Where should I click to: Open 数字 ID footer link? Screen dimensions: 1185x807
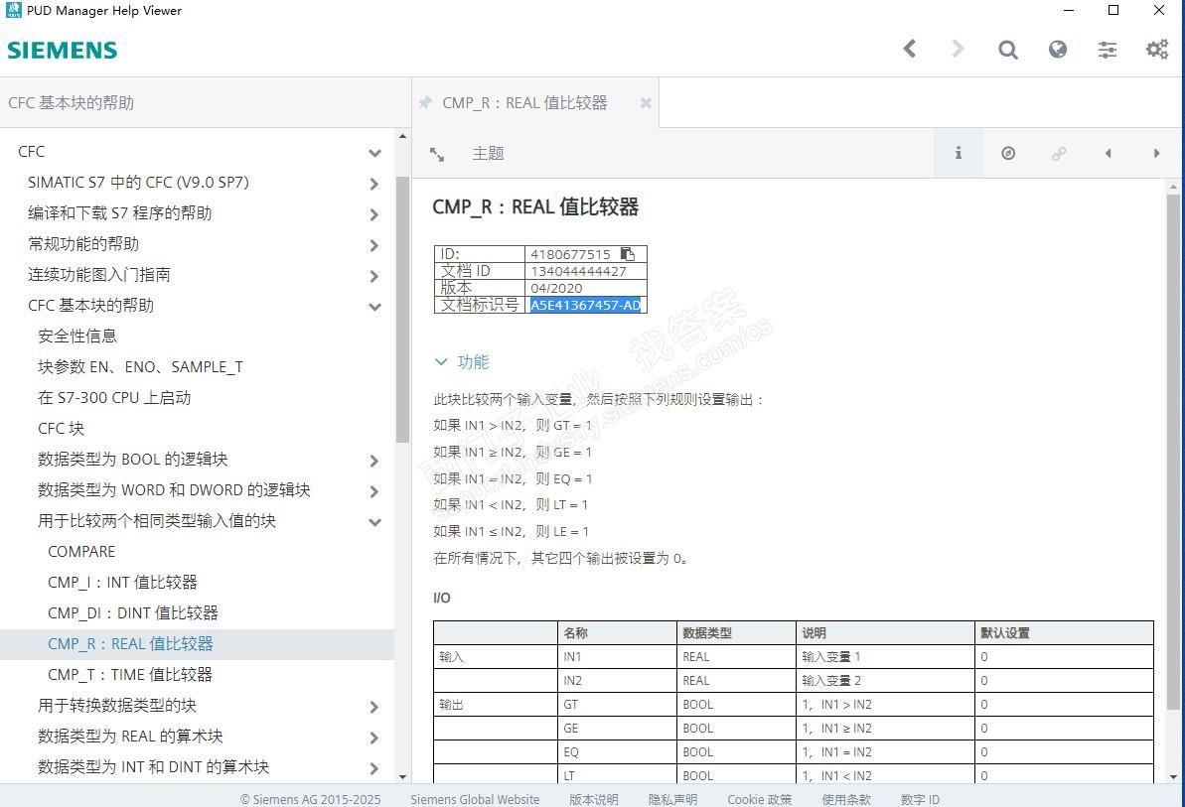pyautogui.click(x=921, y=799)
